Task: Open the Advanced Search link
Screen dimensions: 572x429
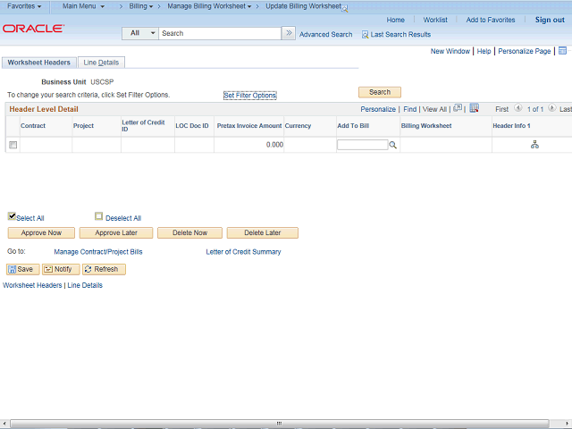Action: (325, 35)
